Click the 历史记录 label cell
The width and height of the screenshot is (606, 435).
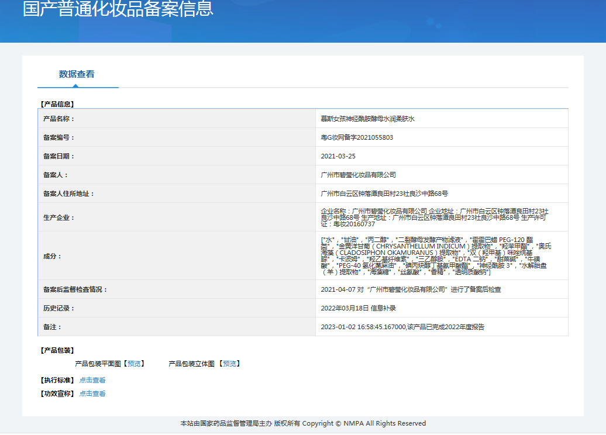[177, 308]
